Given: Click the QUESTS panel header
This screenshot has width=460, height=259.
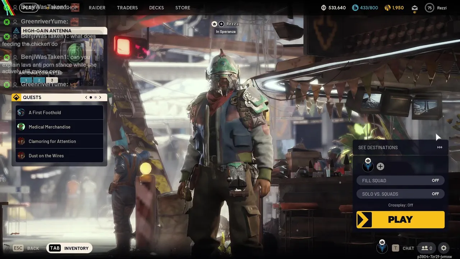Looking at the screenshot, I should point(59,97).
